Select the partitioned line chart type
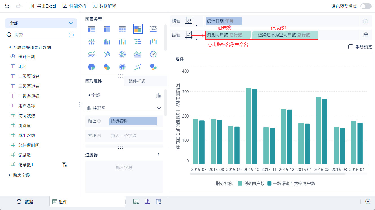The image size is (375, 210). coord(91,54)
